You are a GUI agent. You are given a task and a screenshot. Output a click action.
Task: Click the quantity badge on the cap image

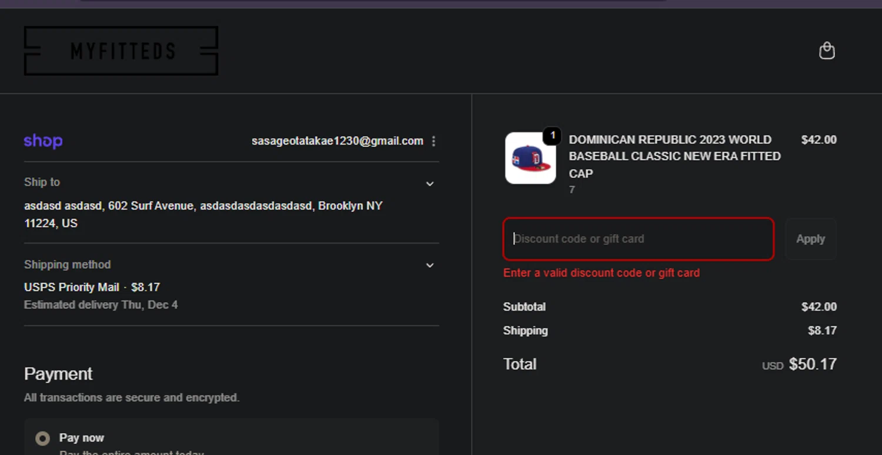point(552,136)
